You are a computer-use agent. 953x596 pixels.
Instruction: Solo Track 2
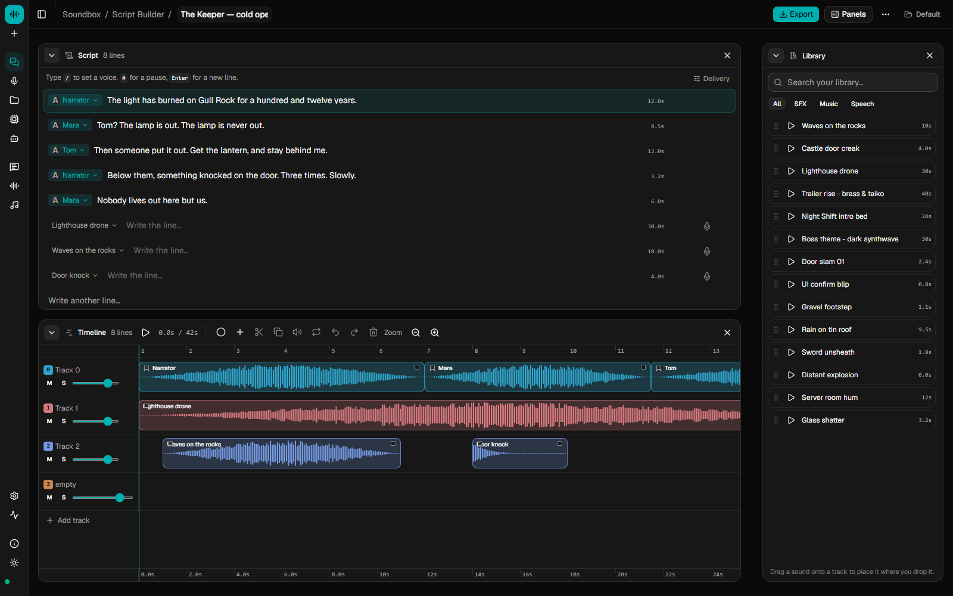tap(64, 460)
